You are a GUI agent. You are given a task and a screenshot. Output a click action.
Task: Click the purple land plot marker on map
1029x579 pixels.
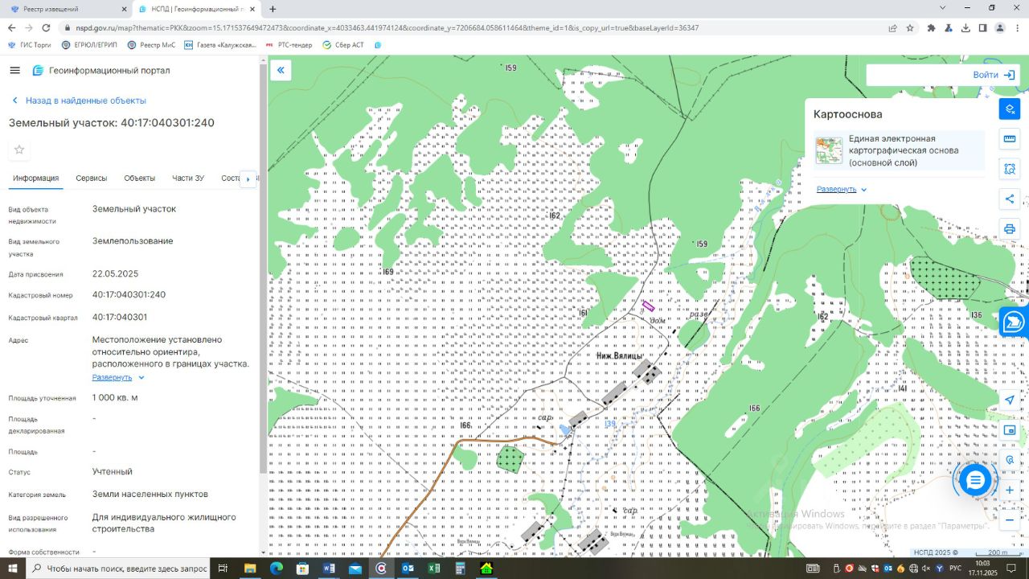tap(648, 306)
